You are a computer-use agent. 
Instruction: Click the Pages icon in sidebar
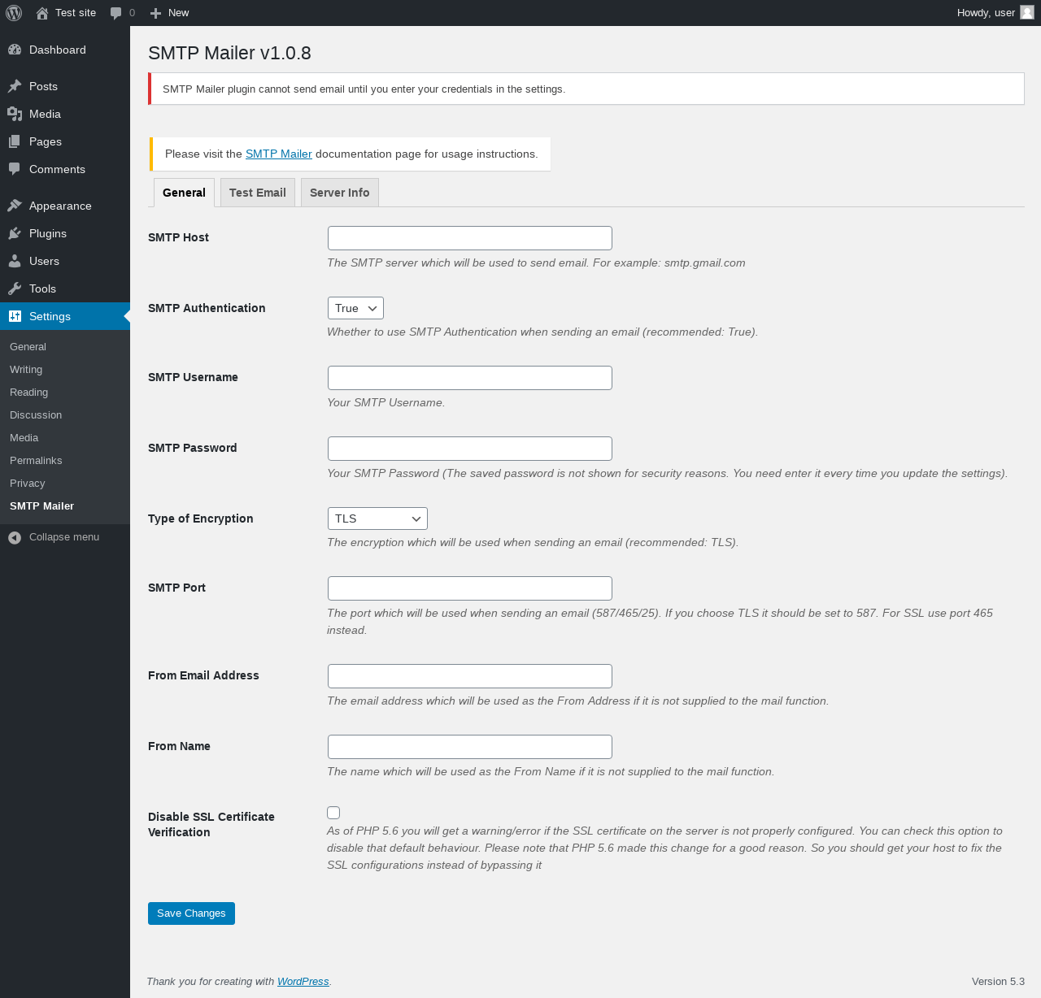click(15, 141)
